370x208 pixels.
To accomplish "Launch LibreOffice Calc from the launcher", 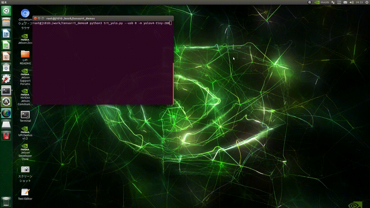I will tap(6, 45).
